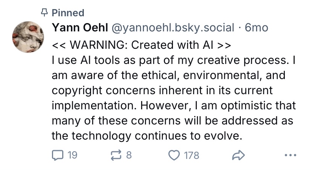Click the display name Yann Oehl
The height and width of the screenshot is (171, 311).
[79, 27]
